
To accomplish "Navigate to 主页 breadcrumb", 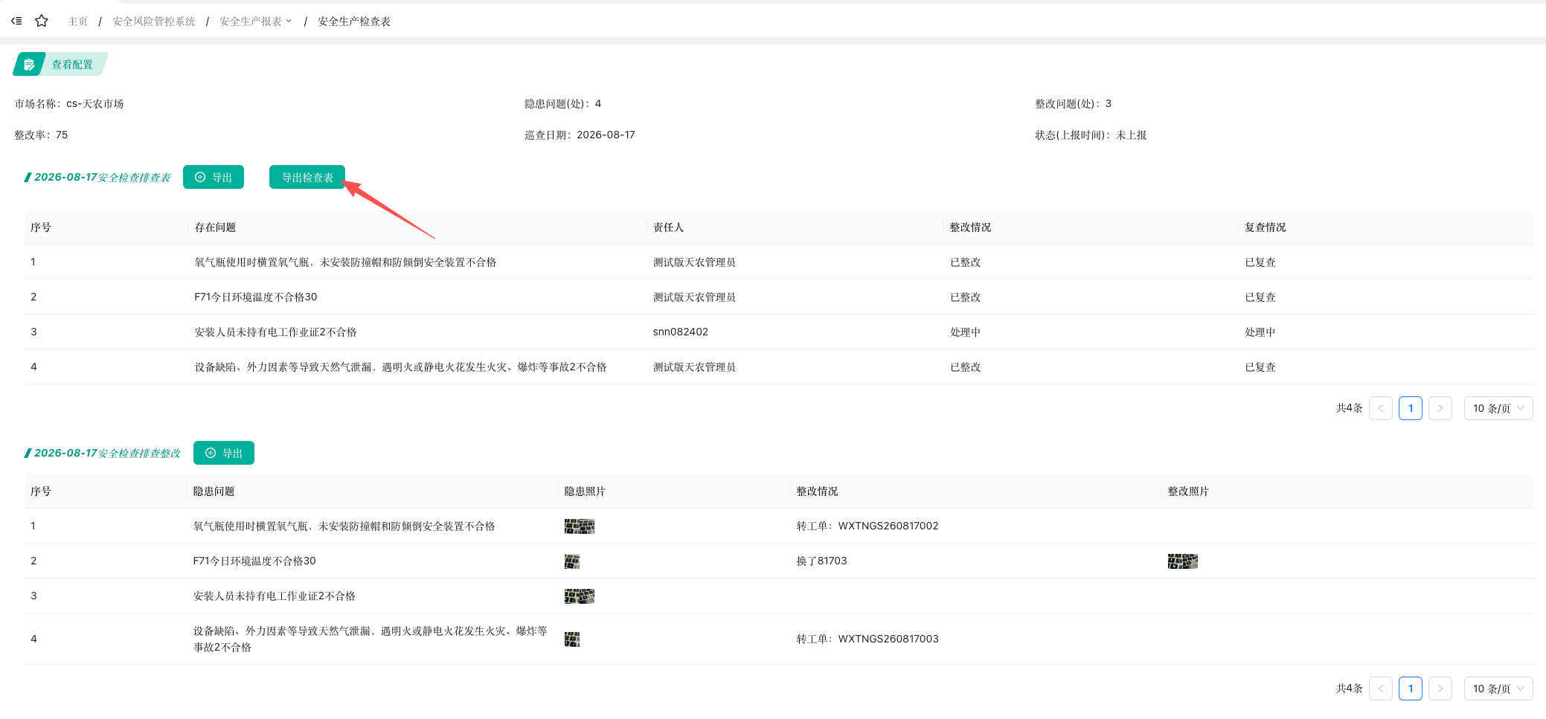I will pyautogui.click(x=77, y=22).
